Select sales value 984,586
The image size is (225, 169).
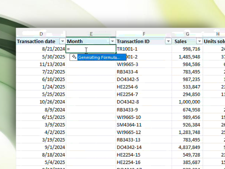click(x=187, y=64)
